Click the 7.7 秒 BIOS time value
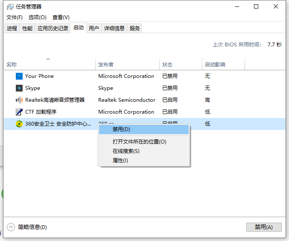The width and height of the screenshot is (289, 241). [274, 44]
